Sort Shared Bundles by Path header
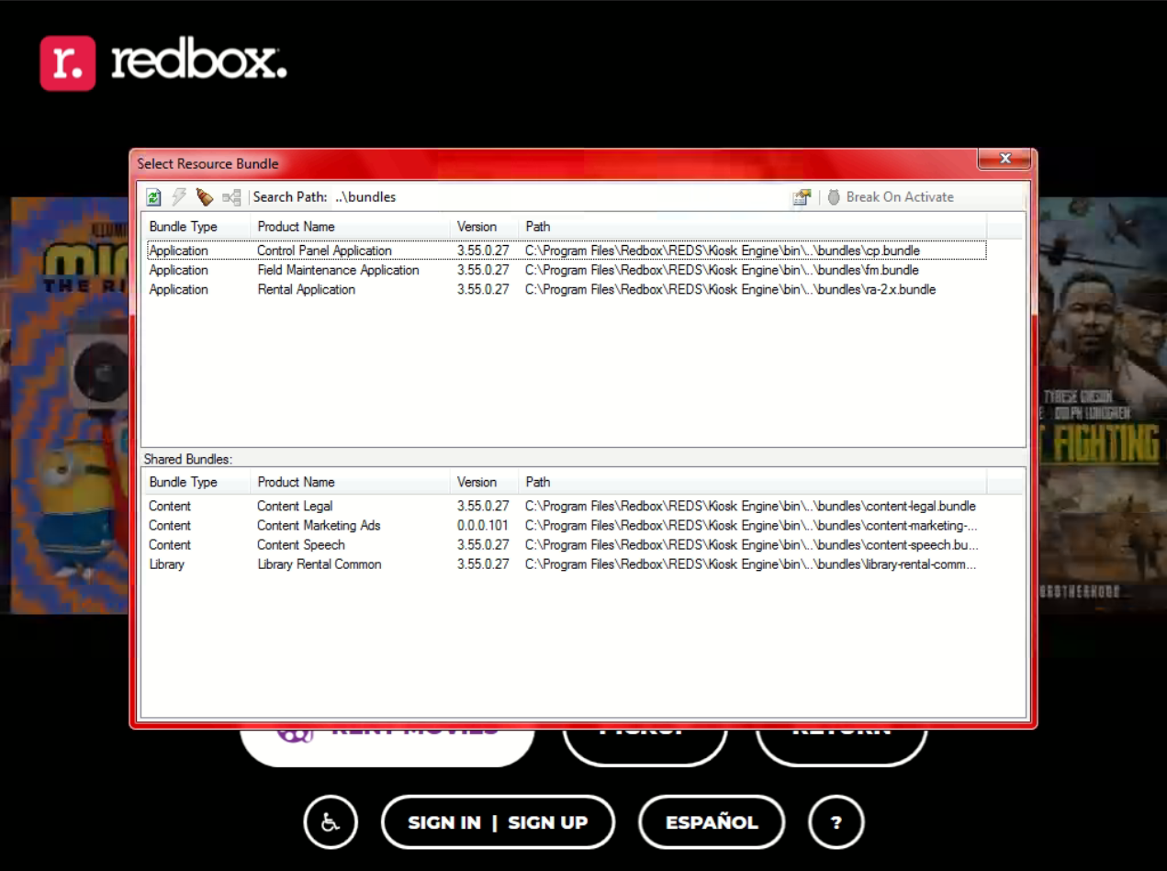Viewport: 1167px width, 871px height. pyautogui.click(x=752, y=482)
